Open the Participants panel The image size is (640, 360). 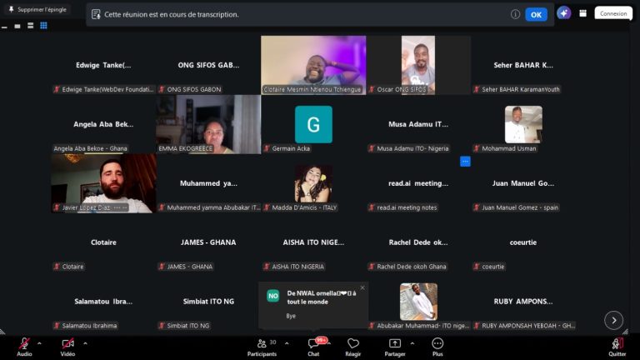[x=262, y=347]
